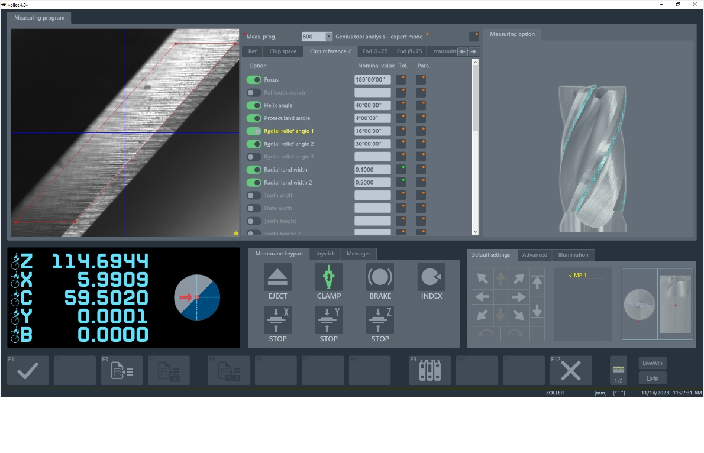Image resolution: width=704 pixels, height=453 pixels.
Task: Activate the green CLAMP icon
Action: click(x=328, y=278)
